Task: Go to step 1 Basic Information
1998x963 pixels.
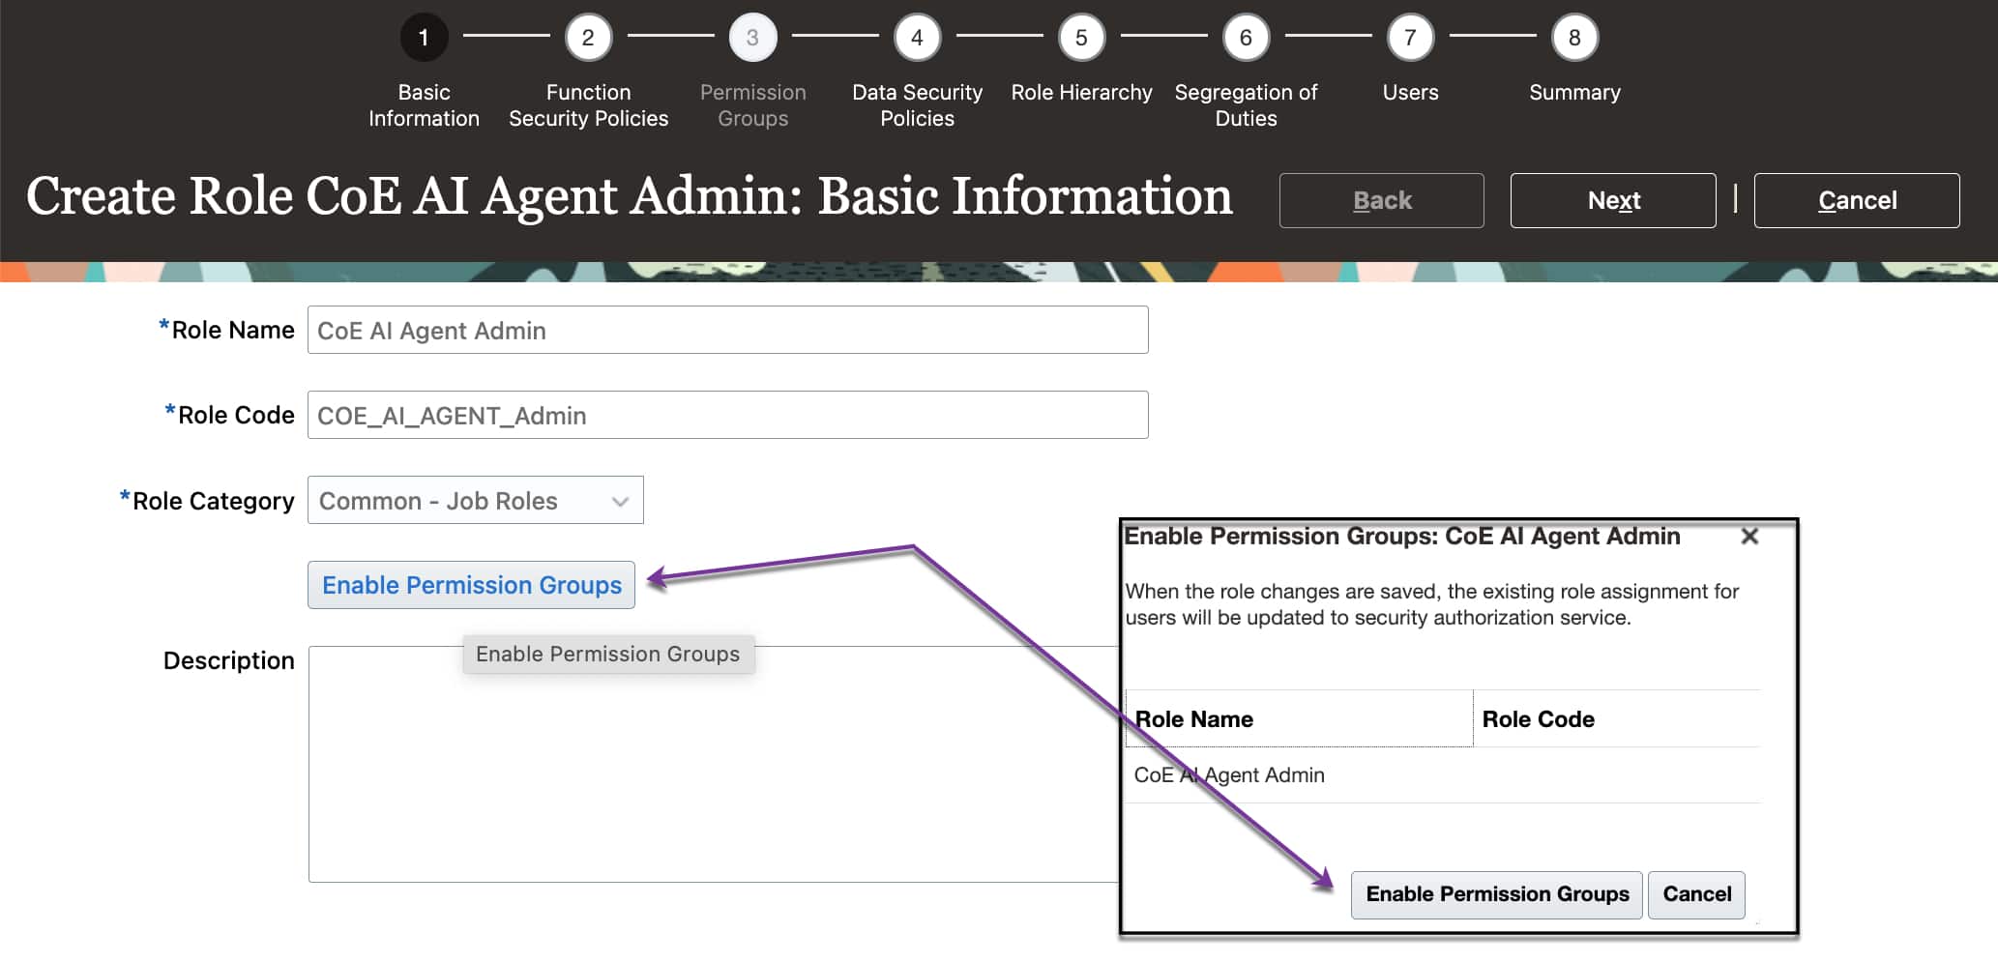Action: tap(424, 38)
